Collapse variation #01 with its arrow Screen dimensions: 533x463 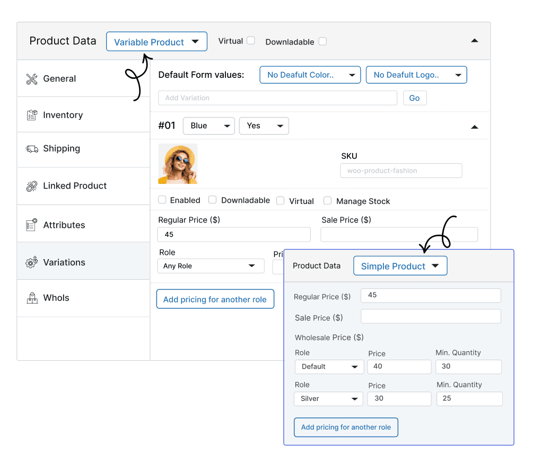click(x=475, y=127)
